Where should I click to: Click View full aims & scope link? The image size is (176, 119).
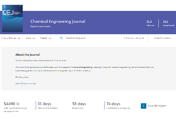(x=26, y=84)
